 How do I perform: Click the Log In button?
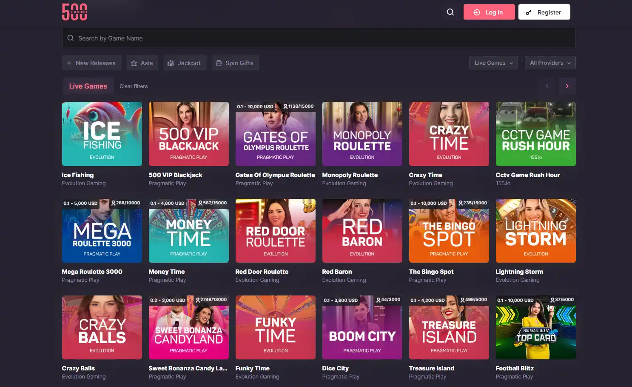pyautogui.click(x=489, y=12)
